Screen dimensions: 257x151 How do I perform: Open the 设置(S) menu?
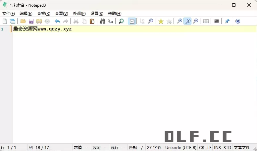97,14
